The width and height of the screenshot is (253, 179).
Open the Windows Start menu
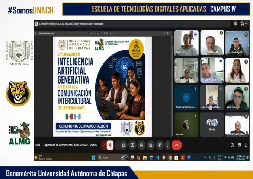[94, 158]
